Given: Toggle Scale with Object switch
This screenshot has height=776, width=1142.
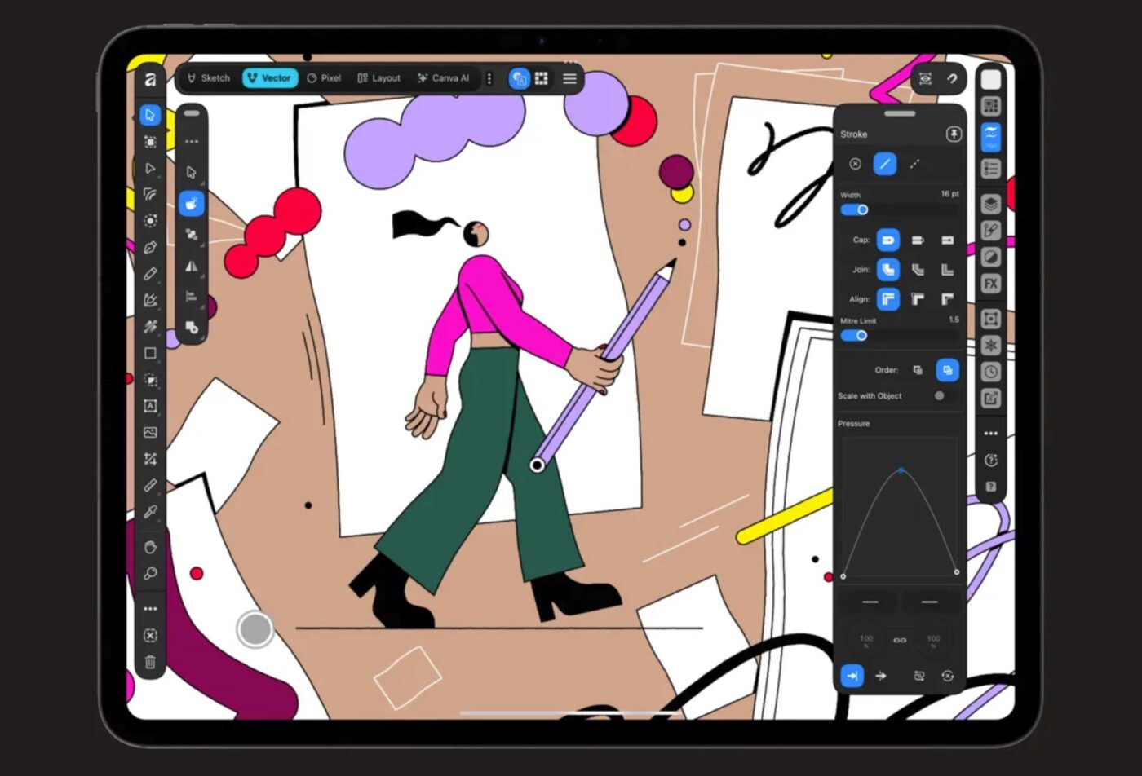Looking at the screenshot, I should (945, 396).
